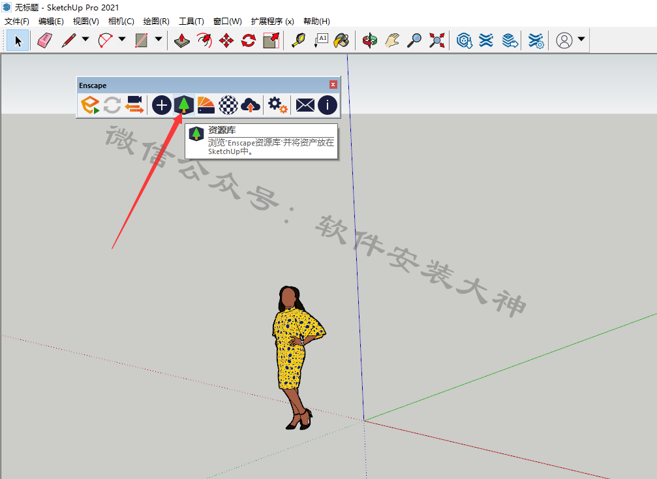
Task: Start Enscape rendering
Action: [90, 105]
